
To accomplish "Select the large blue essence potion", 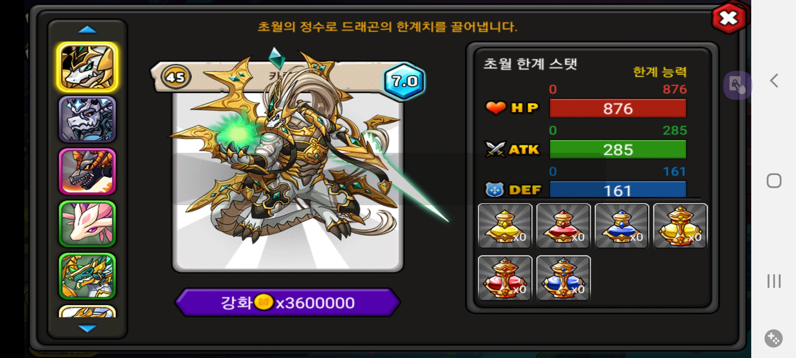I will 563,278.
